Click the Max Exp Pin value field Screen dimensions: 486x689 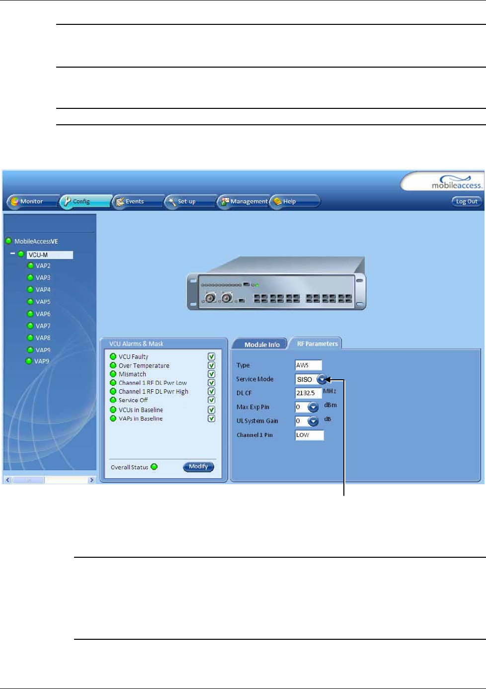coord(301,407)
